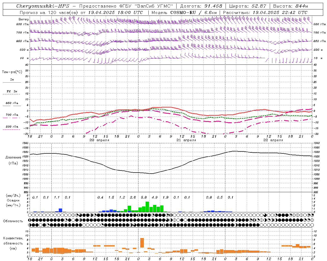Click the 22 апреля date label
327x261 pixels.
273,140
